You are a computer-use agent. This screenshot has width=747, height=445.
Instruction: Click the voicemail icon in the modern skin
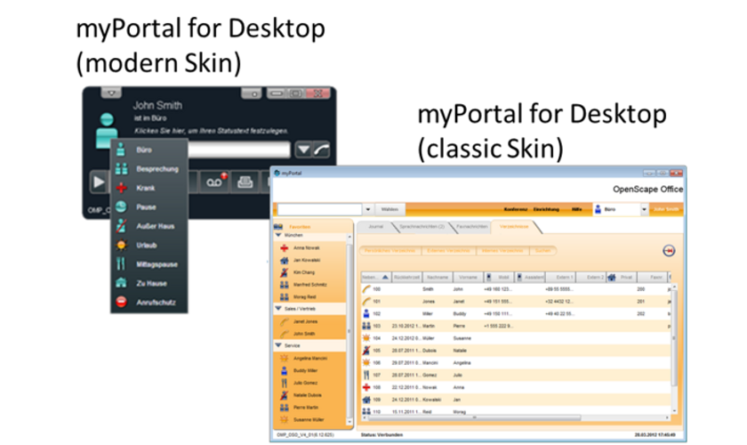pyautogui.click(x=214, y=182)
